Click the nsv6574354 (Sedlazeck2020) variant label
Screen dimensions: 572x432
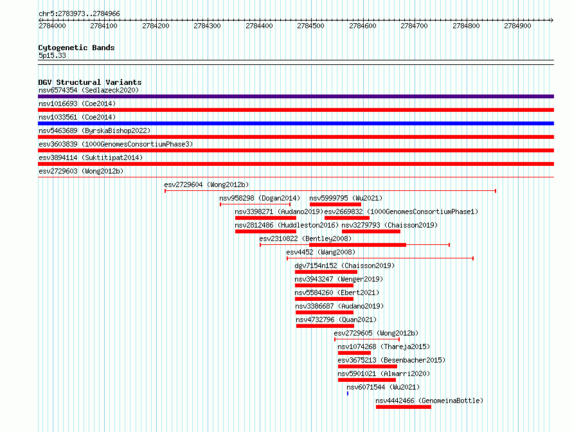89,90
